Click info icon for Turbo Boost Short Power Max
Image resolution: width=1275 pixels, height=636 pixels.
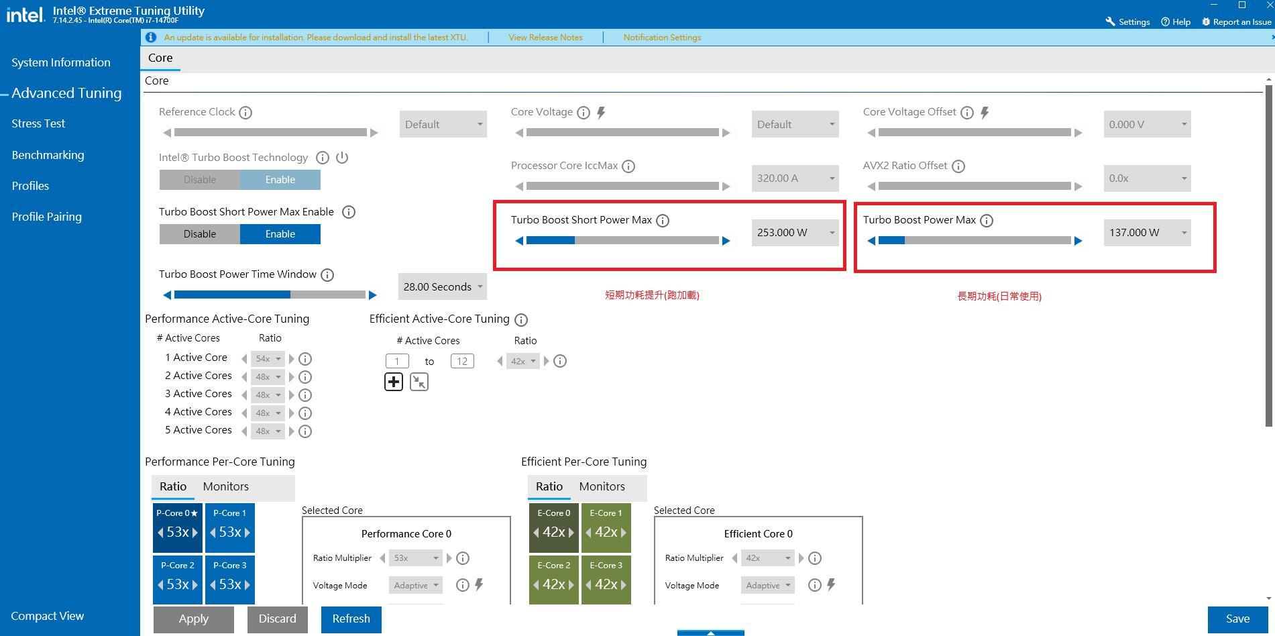(663, 221)
